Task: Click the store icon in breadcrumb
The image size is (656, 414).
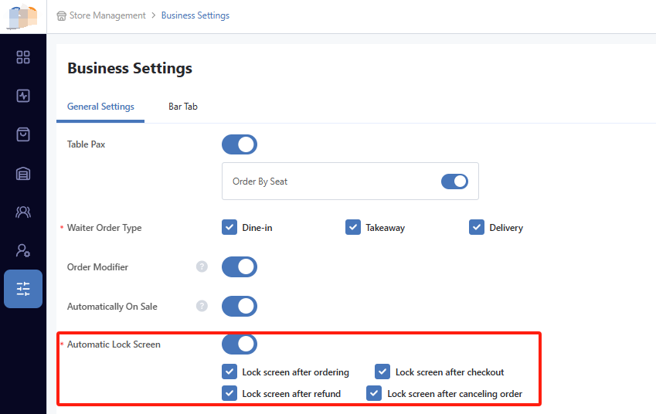Action: click(x=62, y=16)
